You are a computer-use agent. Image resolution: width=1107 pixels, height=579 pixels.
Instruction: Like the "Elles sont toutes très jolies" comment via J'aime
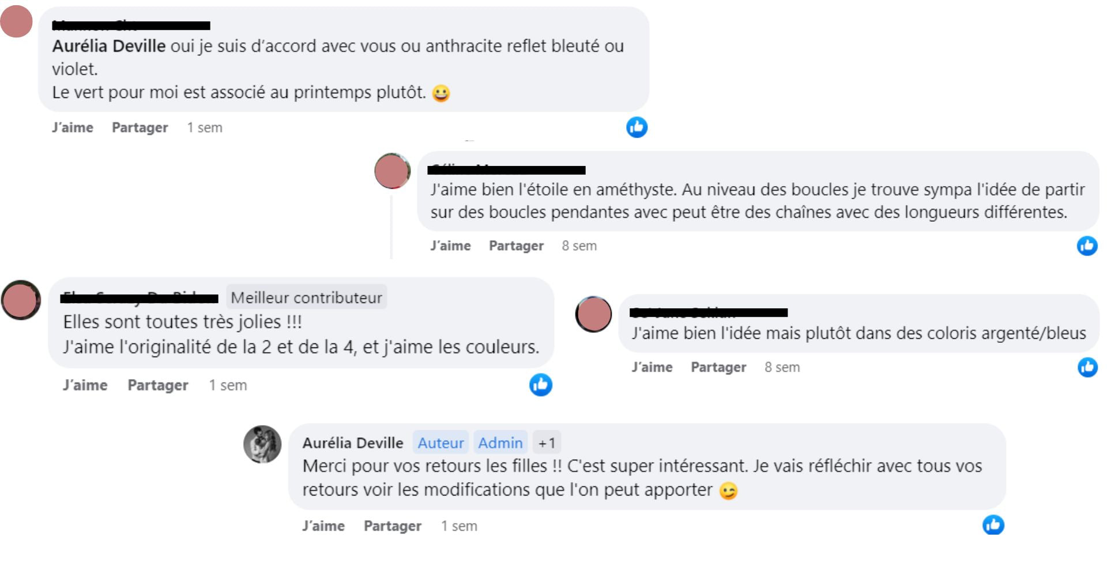click(85, 385)
